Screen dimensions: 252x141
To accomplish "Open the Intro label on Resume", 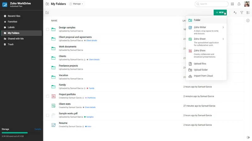I will 89,127.
